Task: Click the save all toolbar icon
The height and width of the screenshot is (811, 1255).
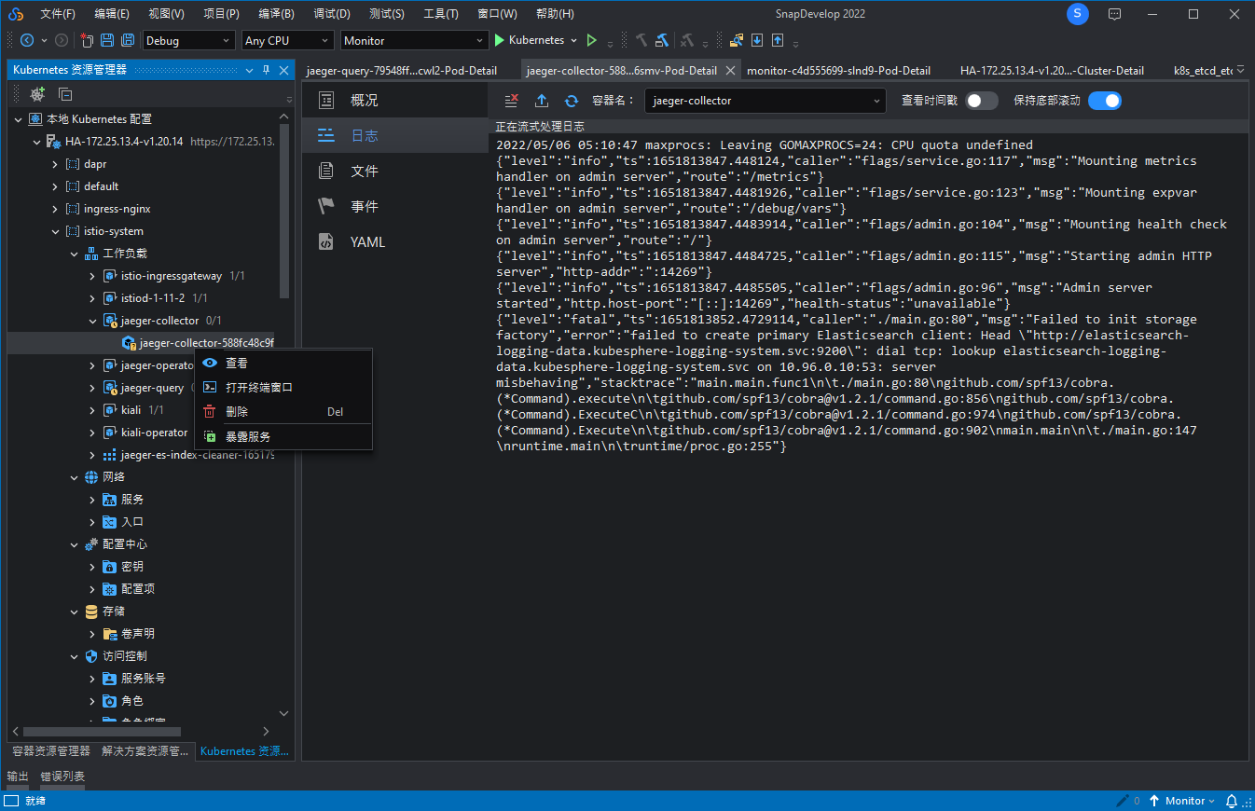Action: (127, 40)
